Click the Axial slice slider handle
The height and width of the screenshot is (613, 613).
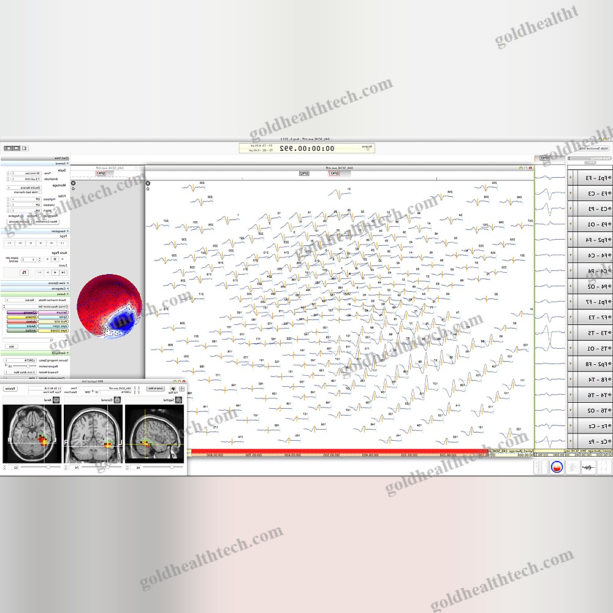pos(48,466)
